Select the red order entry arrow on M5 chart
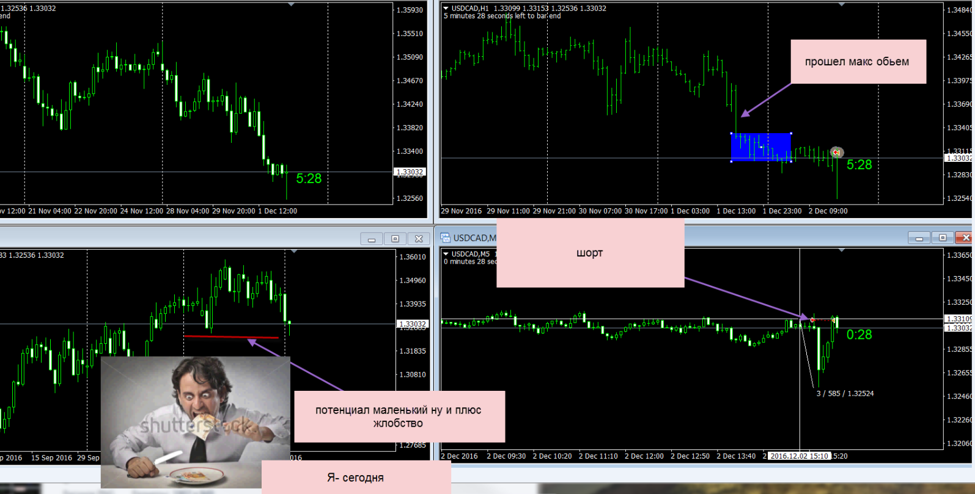Image resolution: width=975 pixels, height=494 pixels. click(812, 320)
